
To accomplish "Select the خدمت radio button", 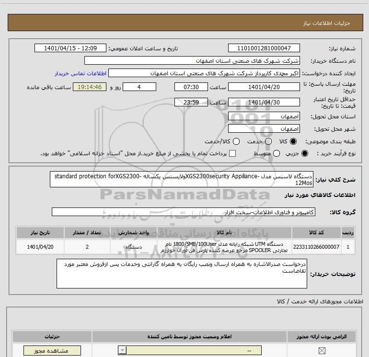I will pyautogui.click(x=268, y=141).
